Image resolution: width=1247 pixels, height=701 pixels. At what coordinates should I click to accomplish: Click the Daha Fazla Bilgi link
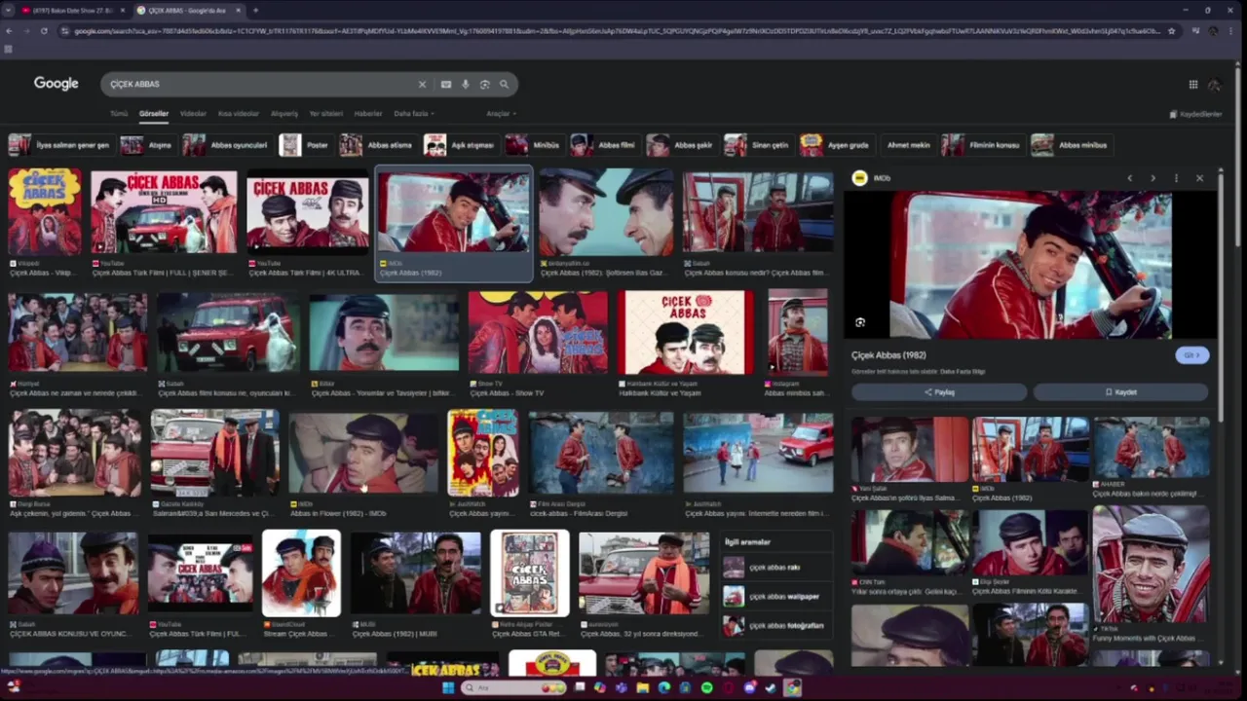pyautogui.click(x=964, y=372)
